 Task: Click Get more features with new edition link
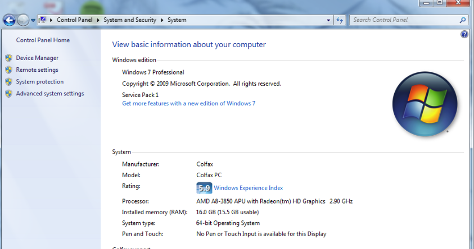pyautogui.click(x=188, y=103)
